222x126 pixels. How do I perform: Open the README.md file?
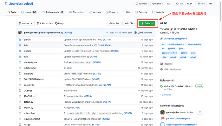tap(30, 96)
